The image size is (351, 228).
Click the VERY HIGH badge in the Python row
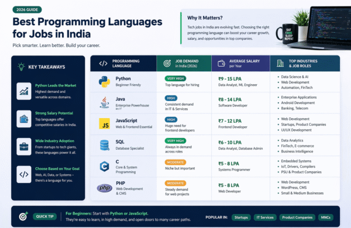175,78
